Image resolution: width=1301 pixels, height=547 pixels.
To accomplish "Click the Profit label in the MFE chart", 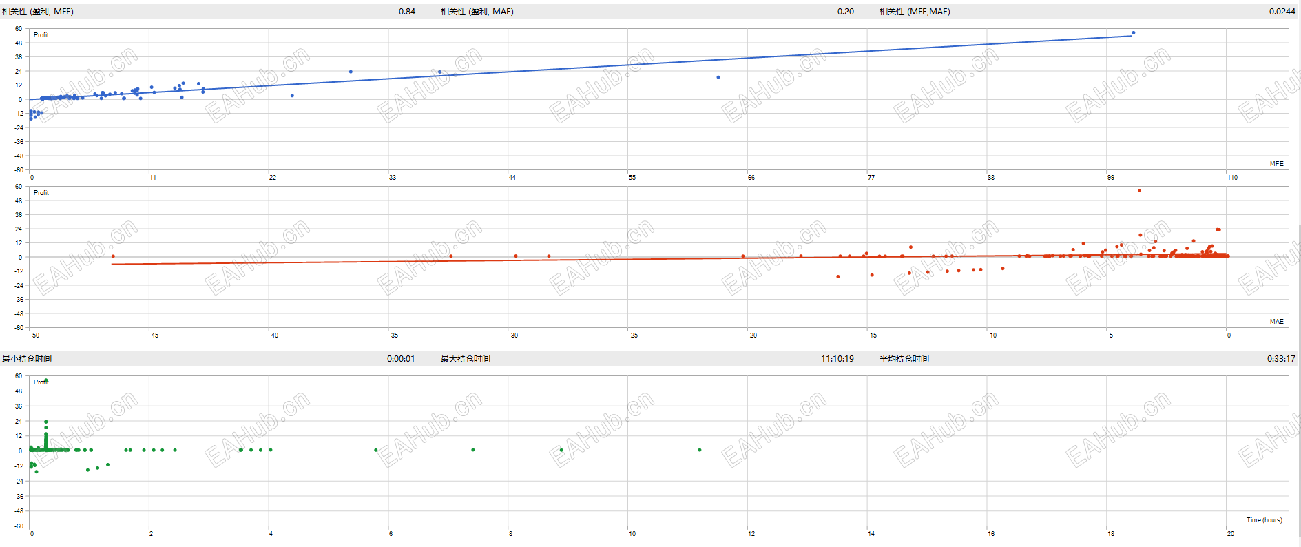I will pos(41,35).
